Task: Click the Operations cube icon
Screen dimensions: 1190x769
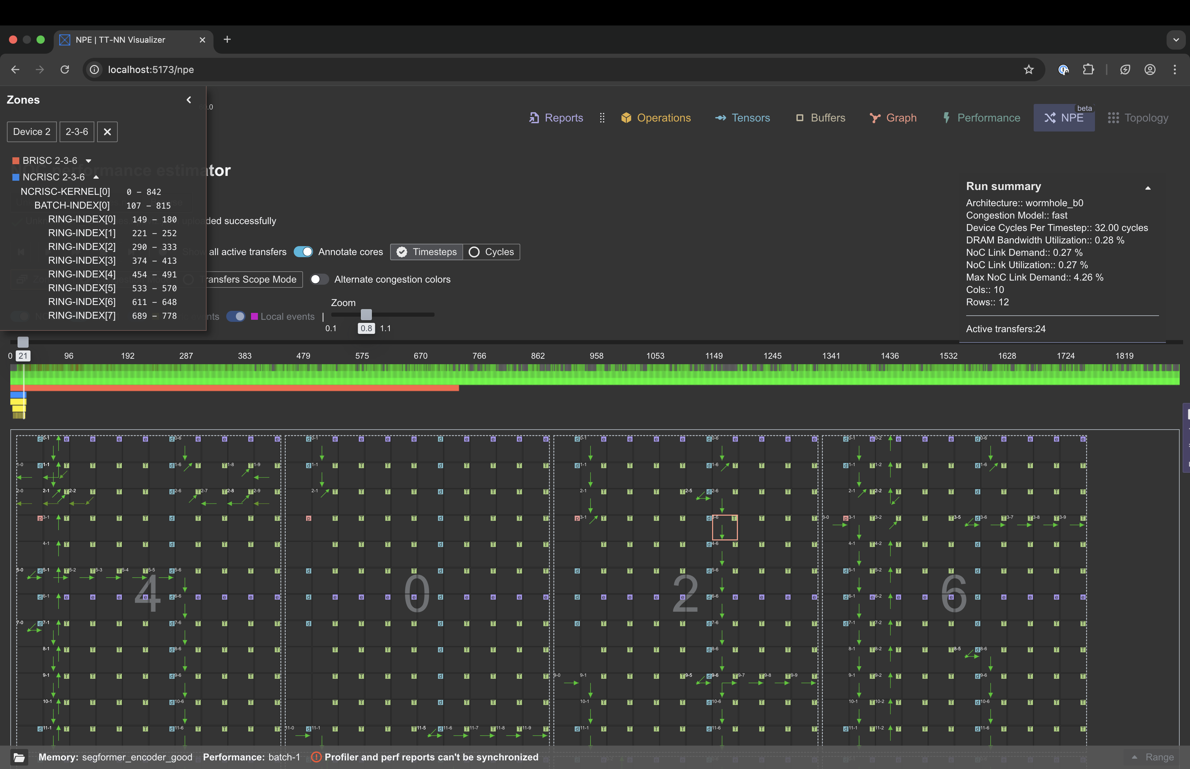Action: (x=626, y=118)
